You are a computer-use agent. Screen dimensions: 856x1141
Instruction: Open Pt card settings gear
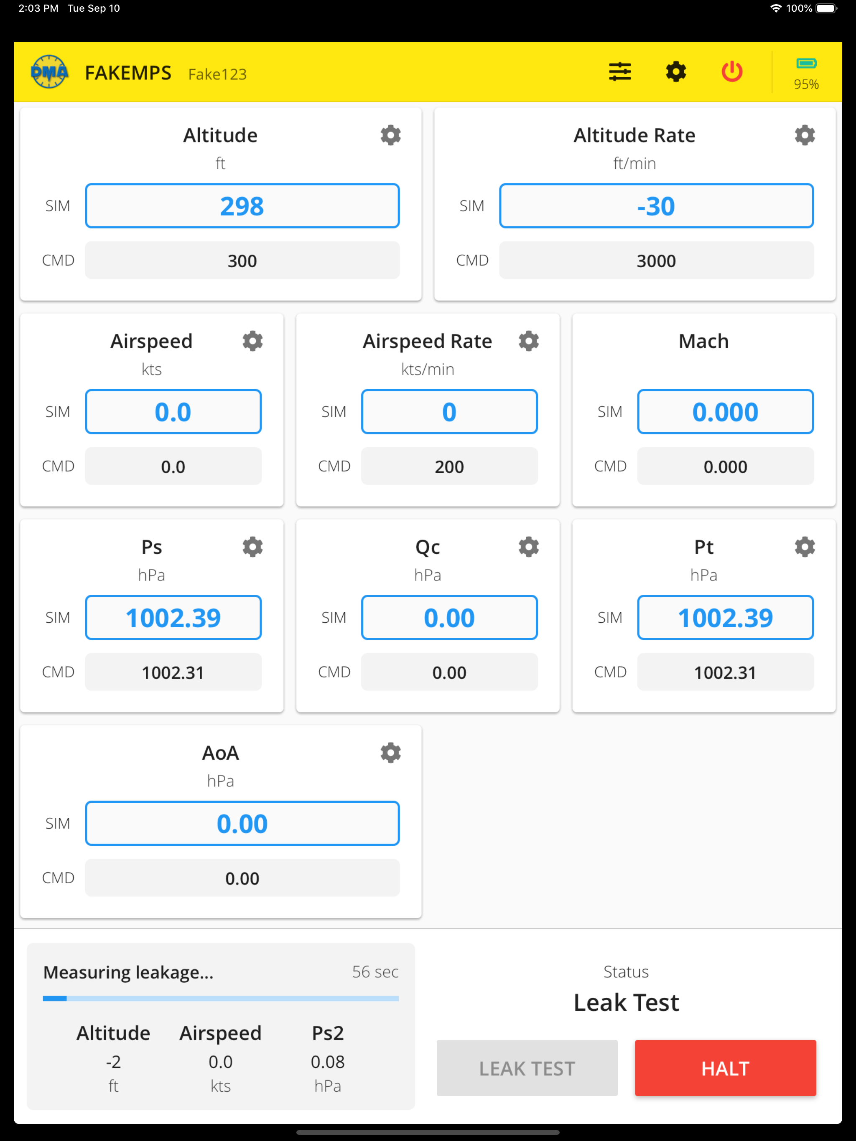point(804,547)
